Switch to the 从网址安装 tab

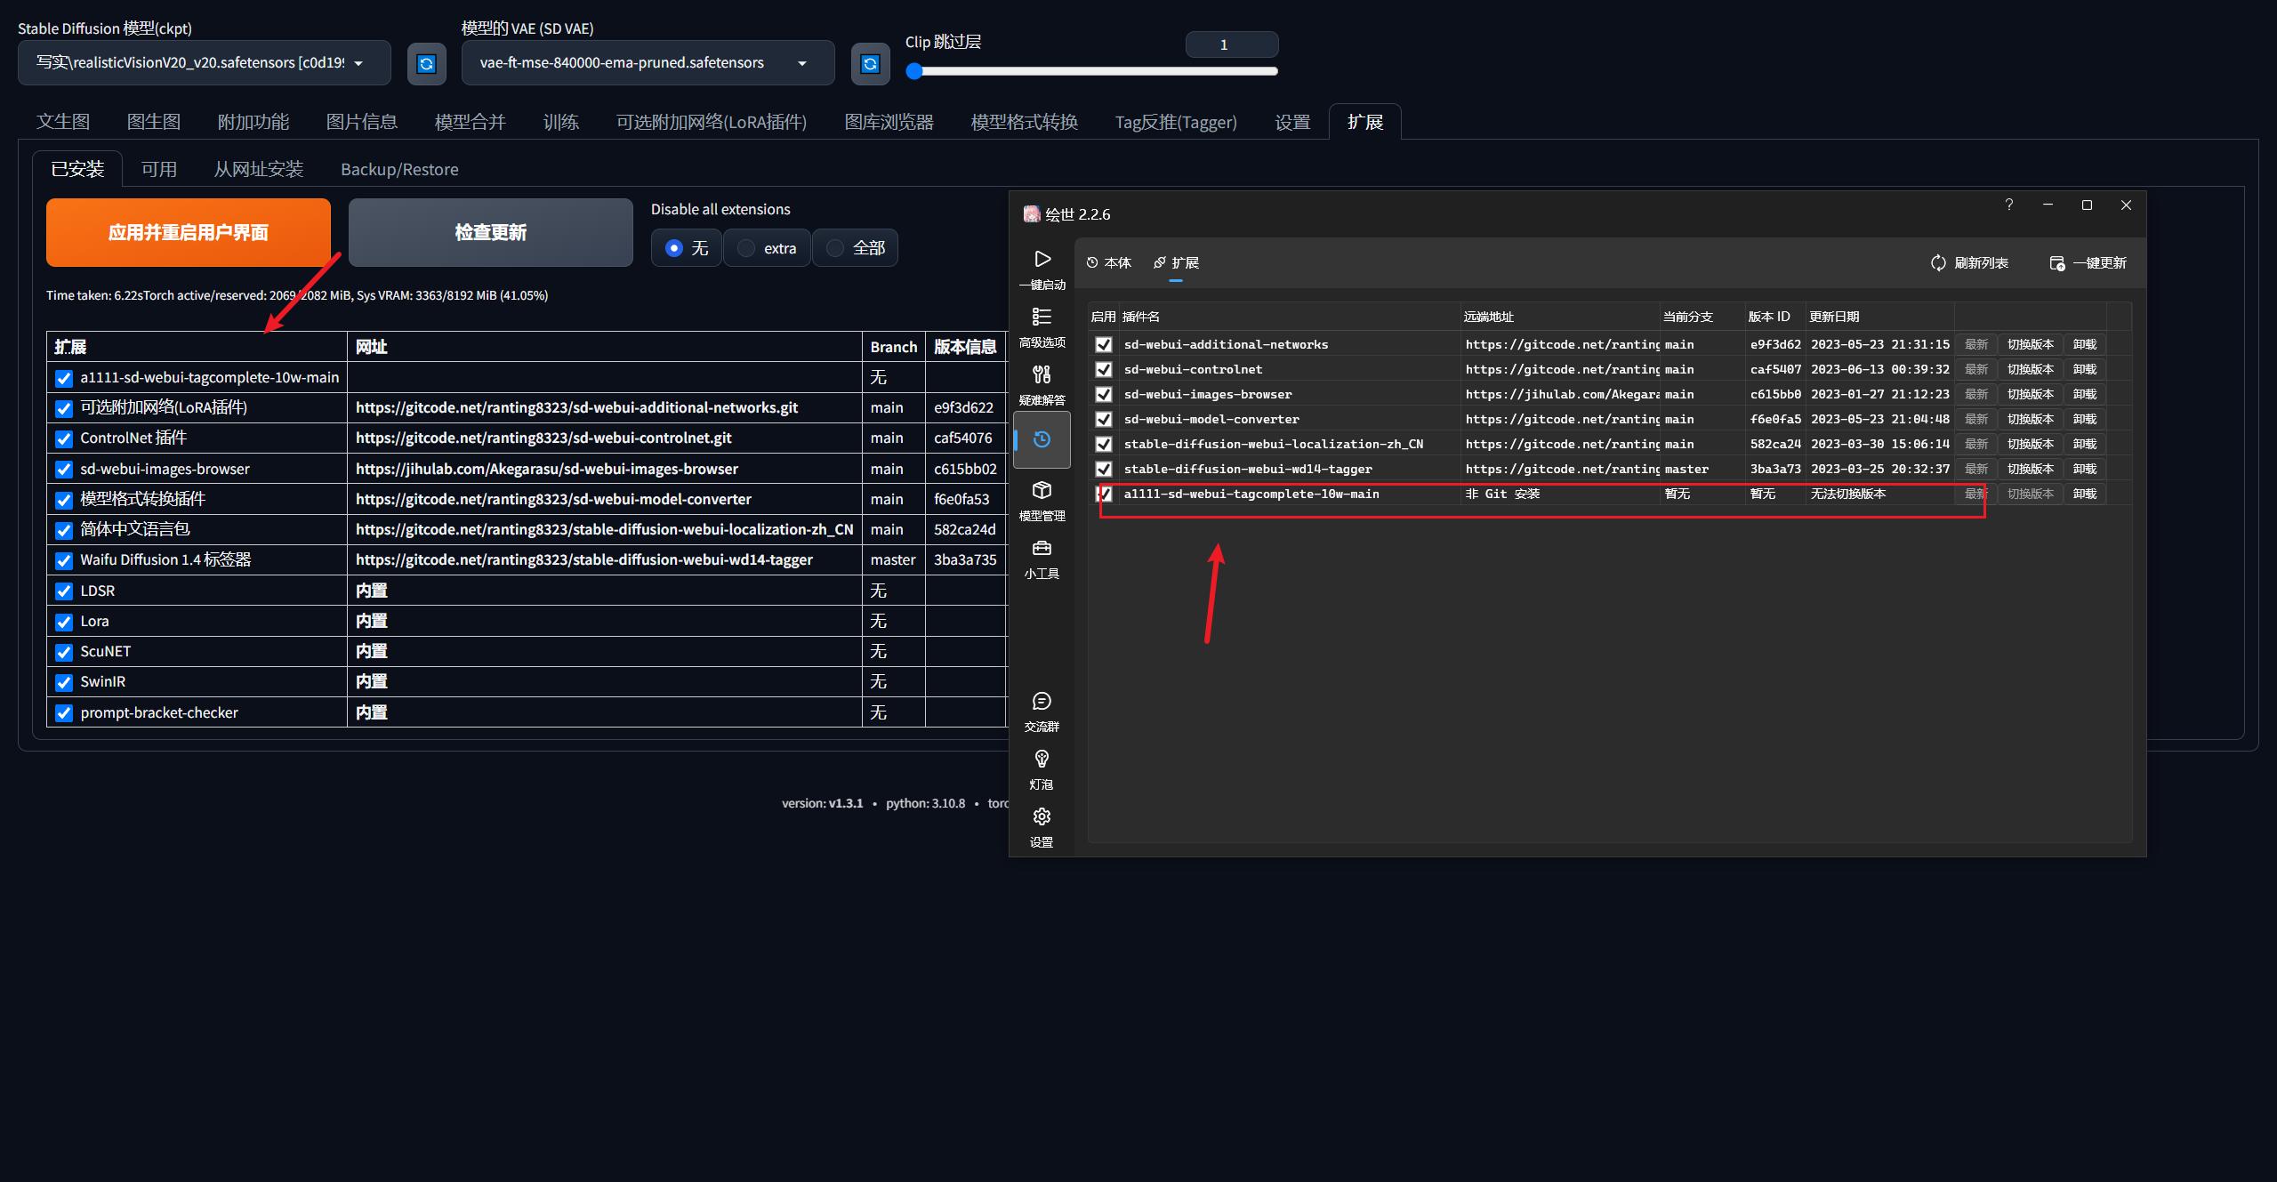(x=258, y=169)
